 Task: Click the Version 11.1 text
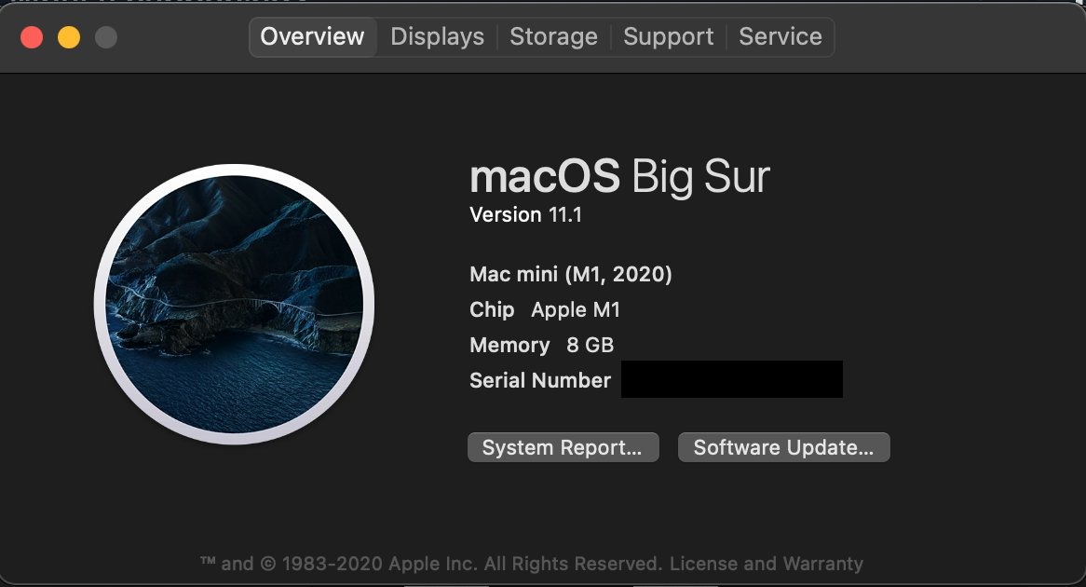(525, 215)
